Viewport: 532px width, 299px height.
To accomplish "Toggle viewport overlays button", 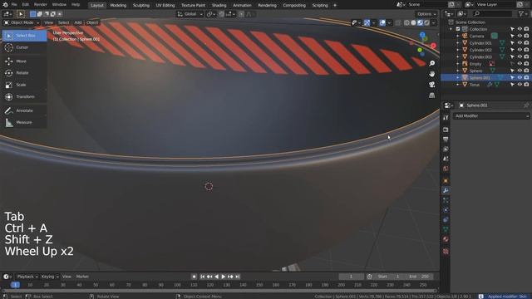I will point(382,22).
